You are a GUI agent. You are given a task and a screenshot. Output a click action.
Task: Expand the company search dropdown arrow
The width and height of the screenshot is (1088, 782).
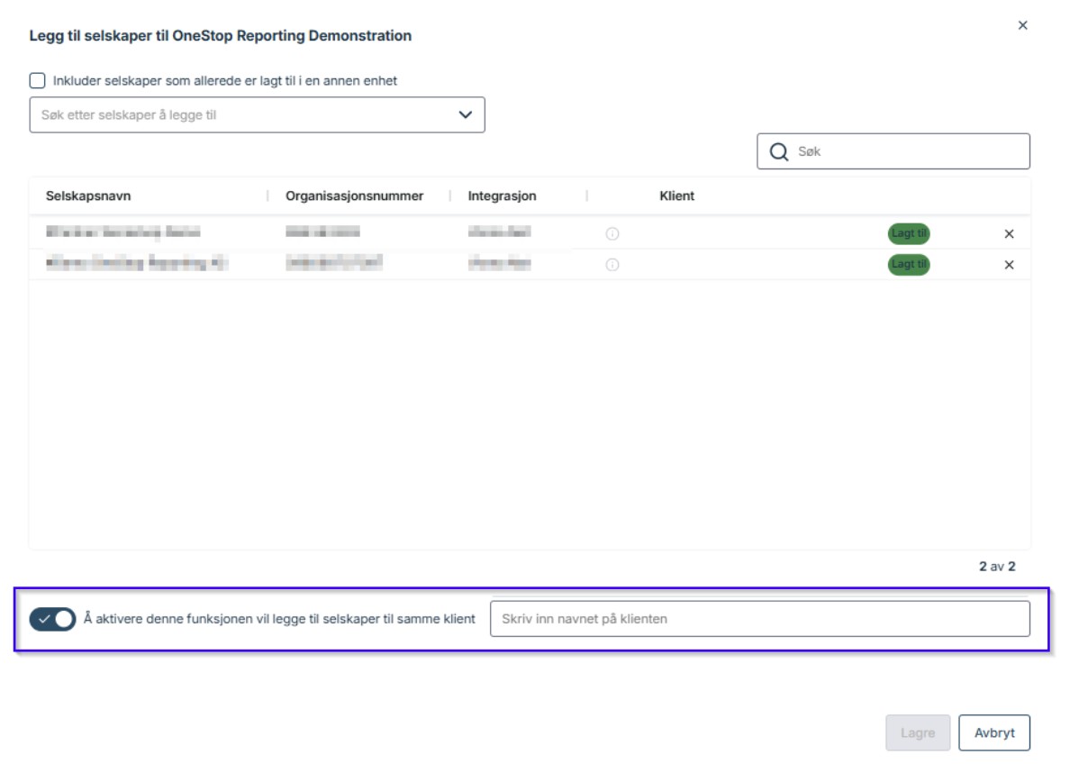pos(465,115)
